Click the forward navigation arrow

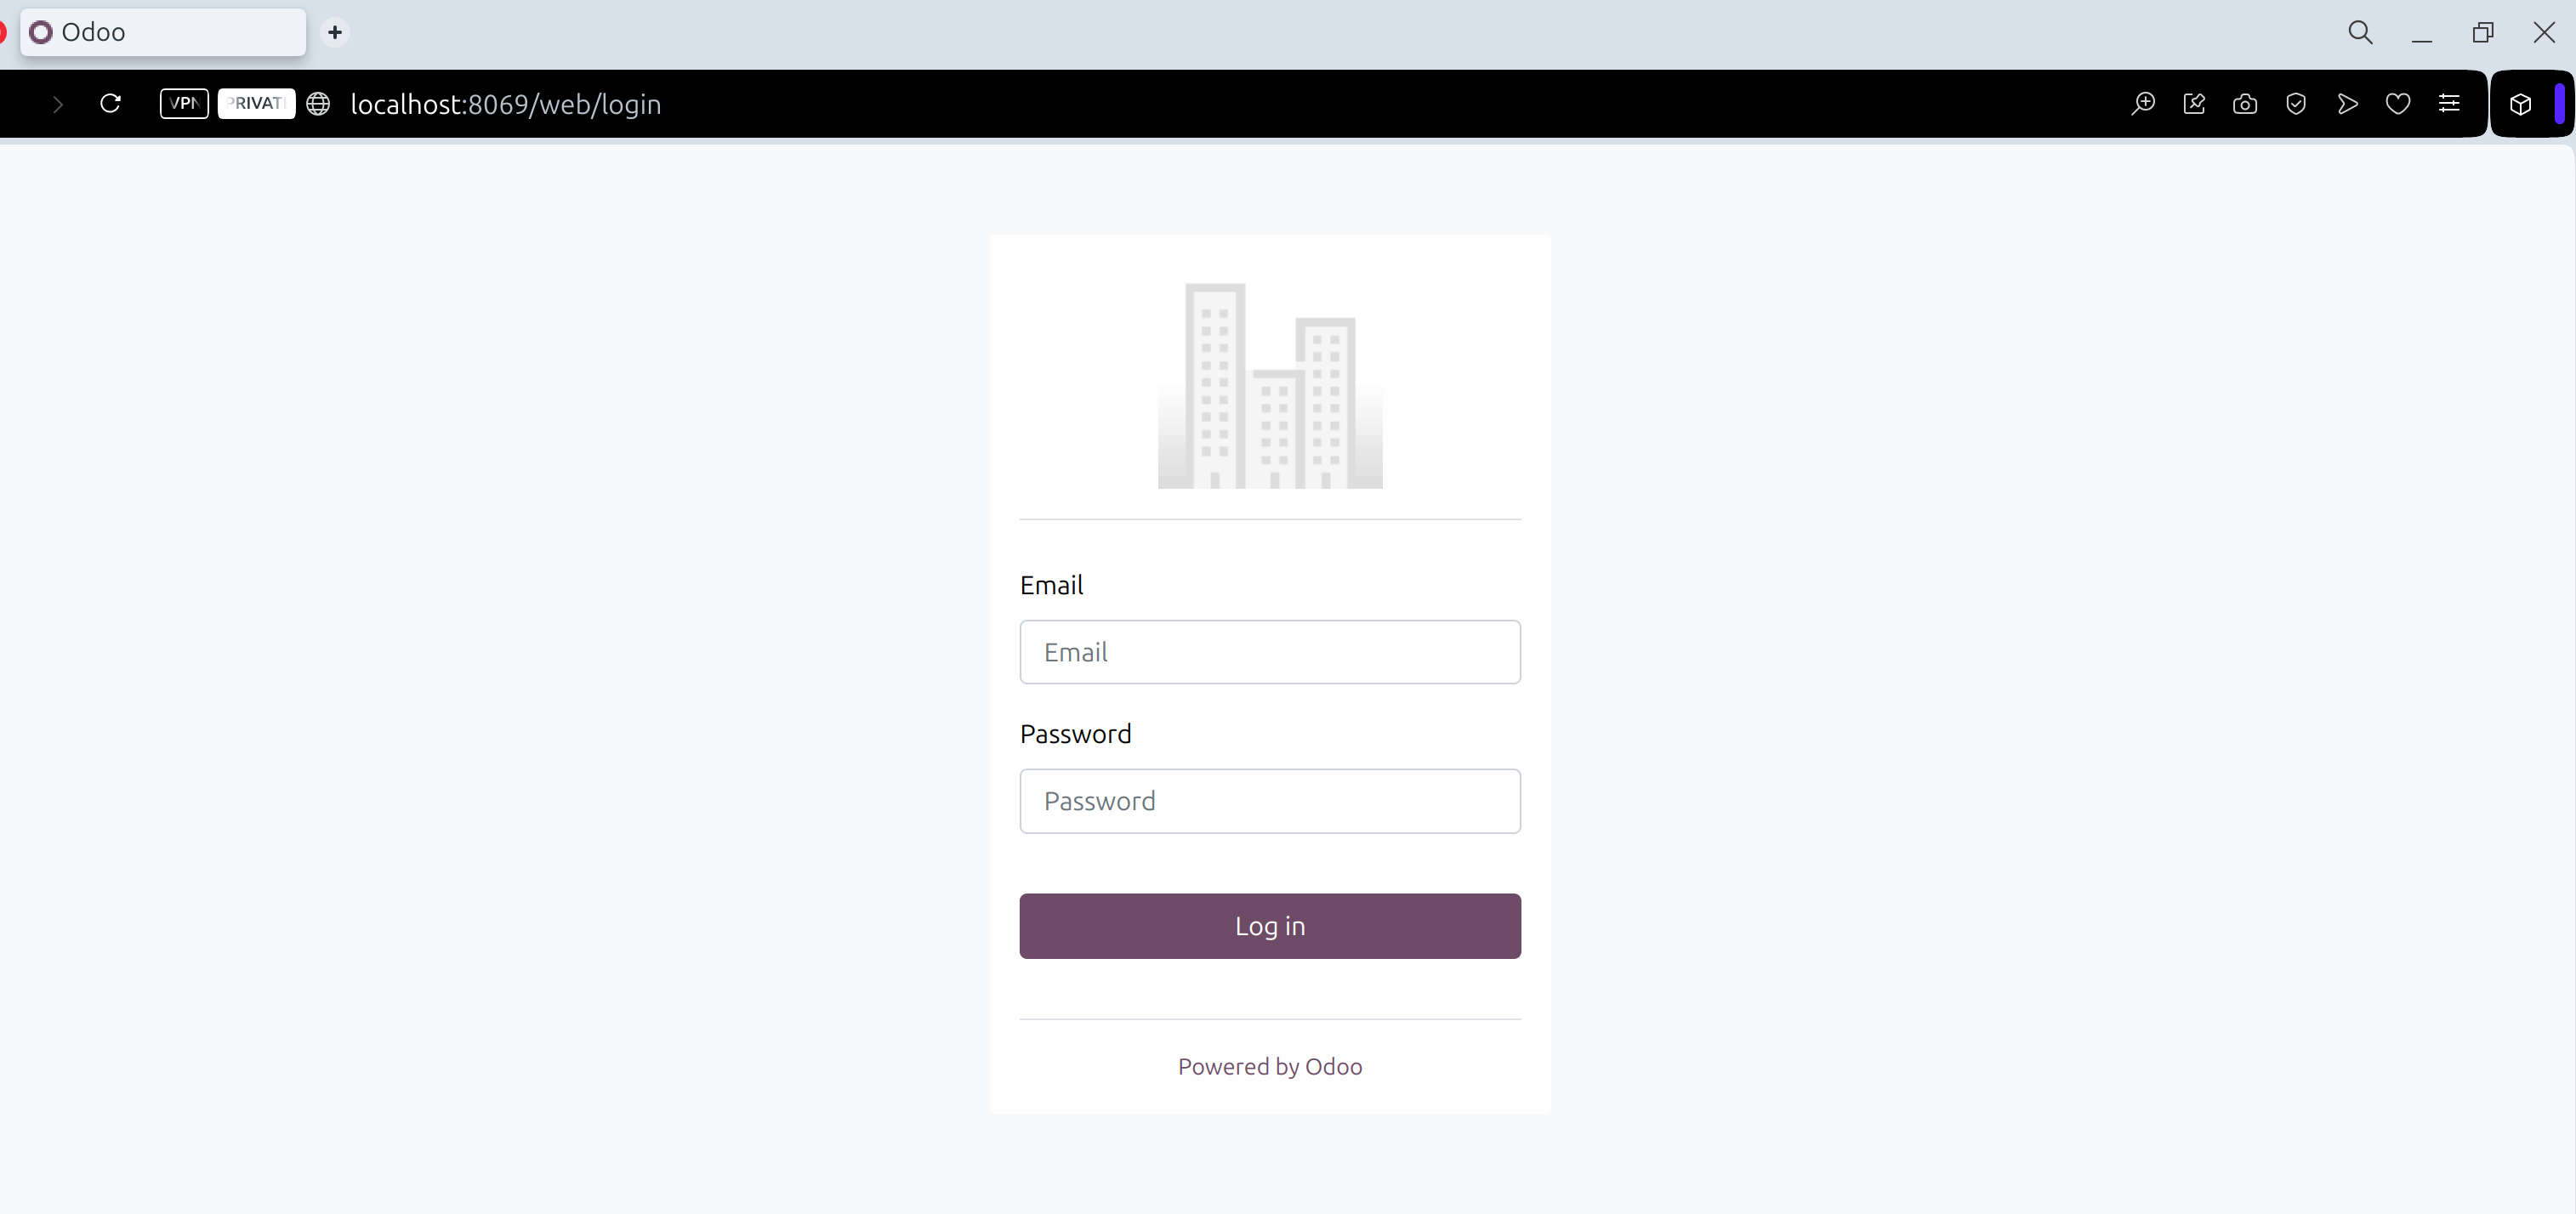(58, 104)
